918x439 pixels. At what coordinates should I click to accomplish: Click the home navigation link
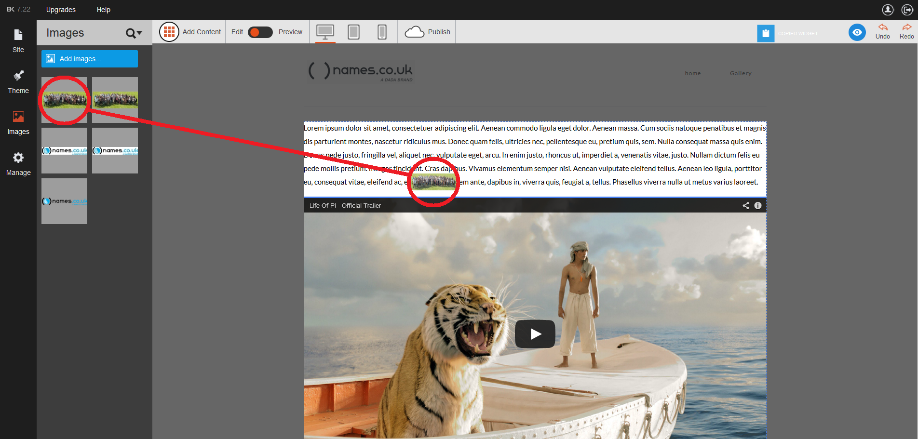coord(693,73)
